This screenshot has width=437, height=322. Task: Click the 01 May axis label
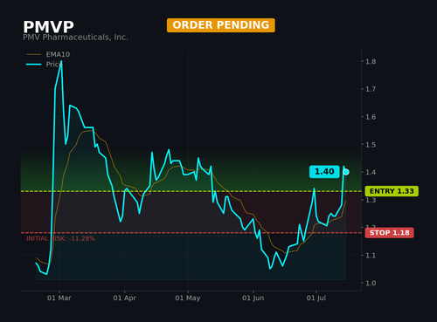[188, 298]
